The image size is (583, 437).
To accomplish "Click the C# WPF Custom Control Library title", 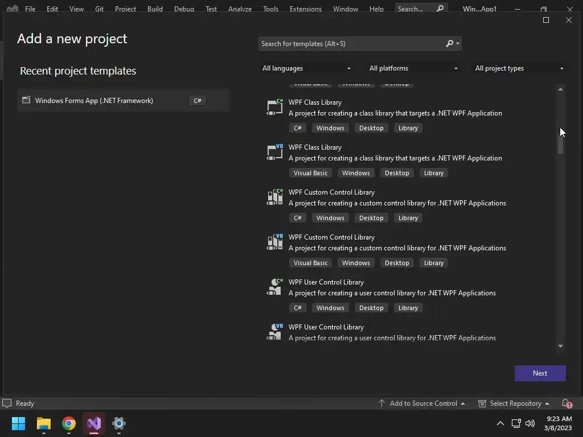I will click(x=331, y=192).
